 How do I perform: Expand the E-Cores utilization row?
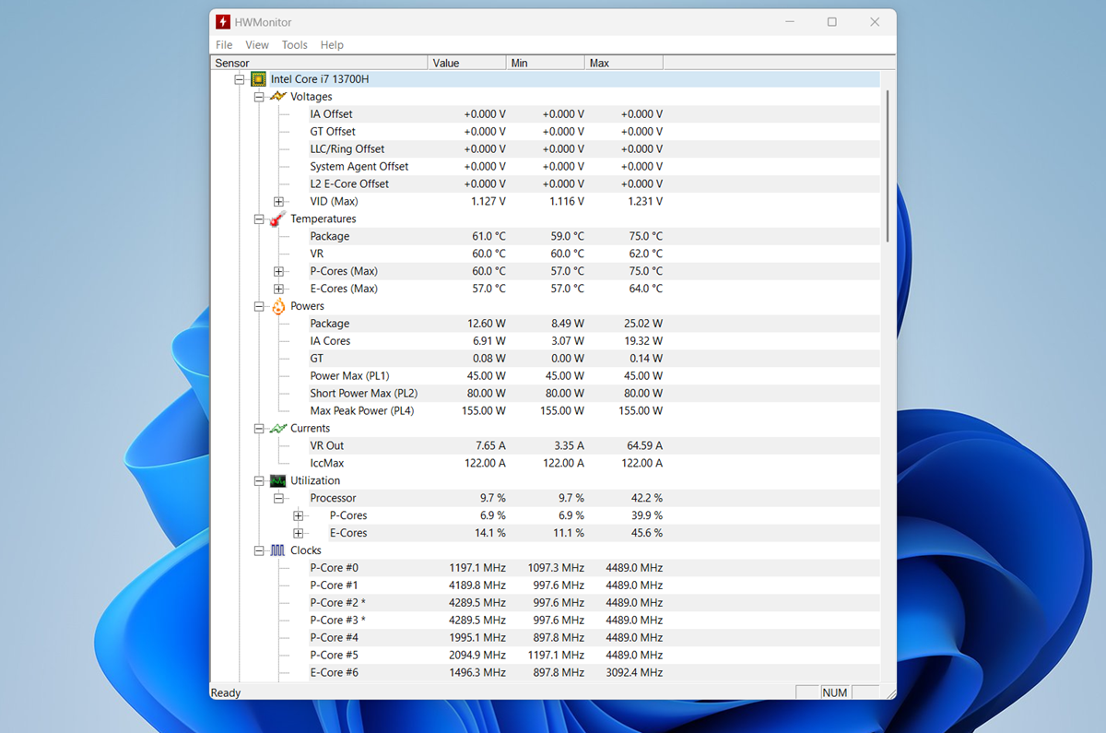click(x=298, y=534)
